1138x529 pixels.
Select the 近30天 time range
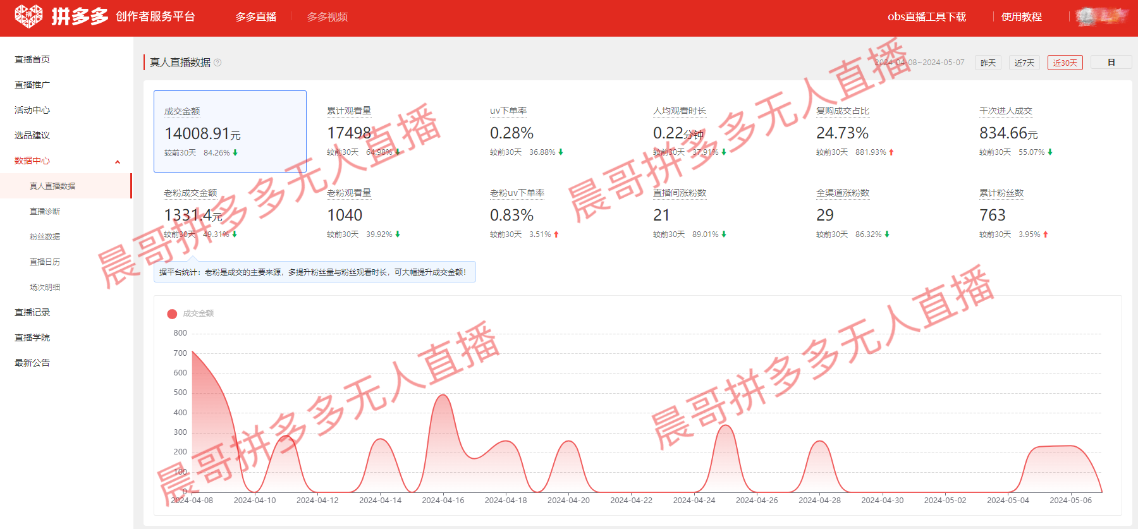[1065, 63]
